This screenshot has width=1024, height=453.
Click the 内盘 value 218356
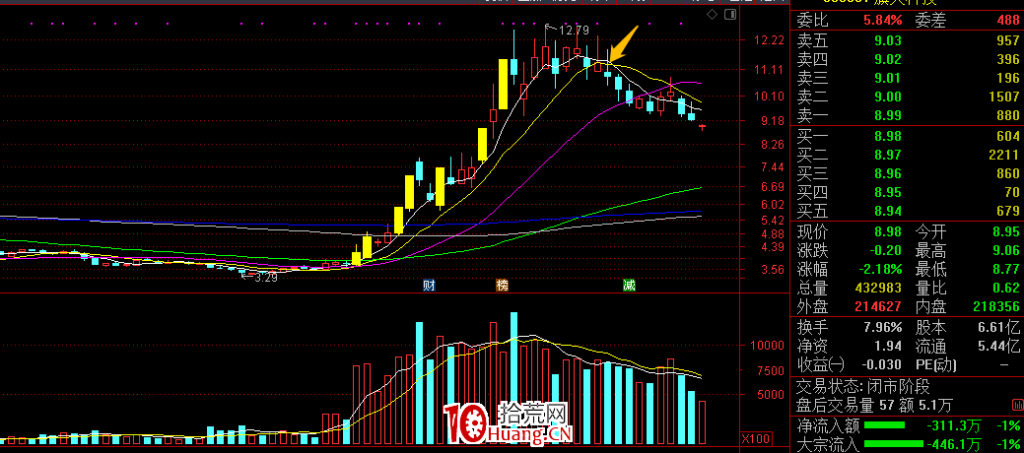(997, 306)
